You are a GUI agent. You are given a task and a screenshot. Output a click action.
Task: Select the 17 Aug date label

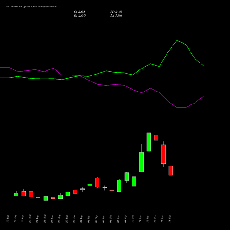pyautogui.click(x=8, y=219)
